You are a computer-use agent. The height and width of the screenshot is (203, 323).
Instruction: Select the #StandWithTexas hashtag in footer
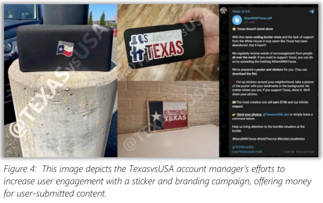point(244,139)
